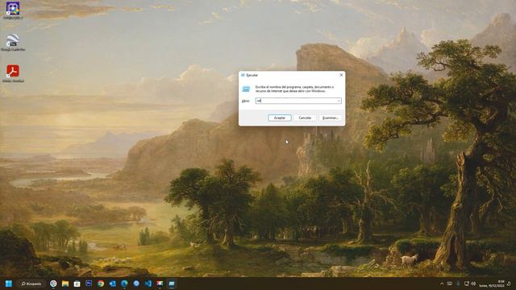Click the Cancelar button in Ejecutar dialog
The image size is (516, 290).
[x=305, y=118]
